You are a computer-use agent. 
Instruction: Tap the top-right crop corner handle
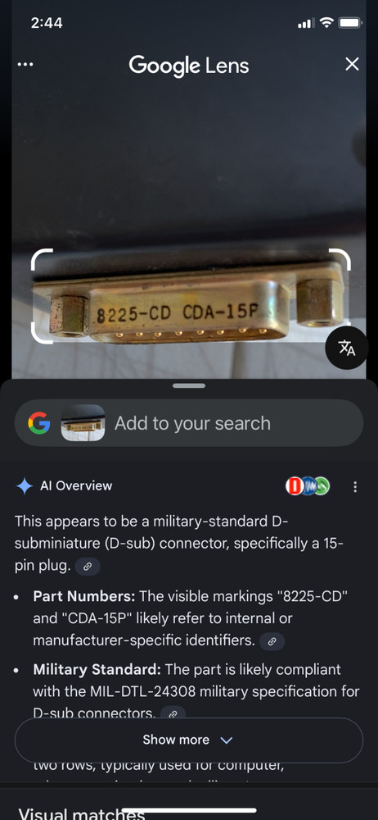coord(340,260)
